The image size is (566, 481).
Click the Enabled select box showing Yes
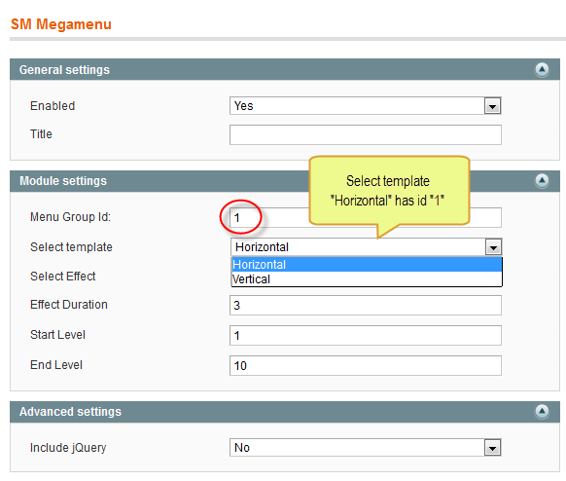coord(366,106)
